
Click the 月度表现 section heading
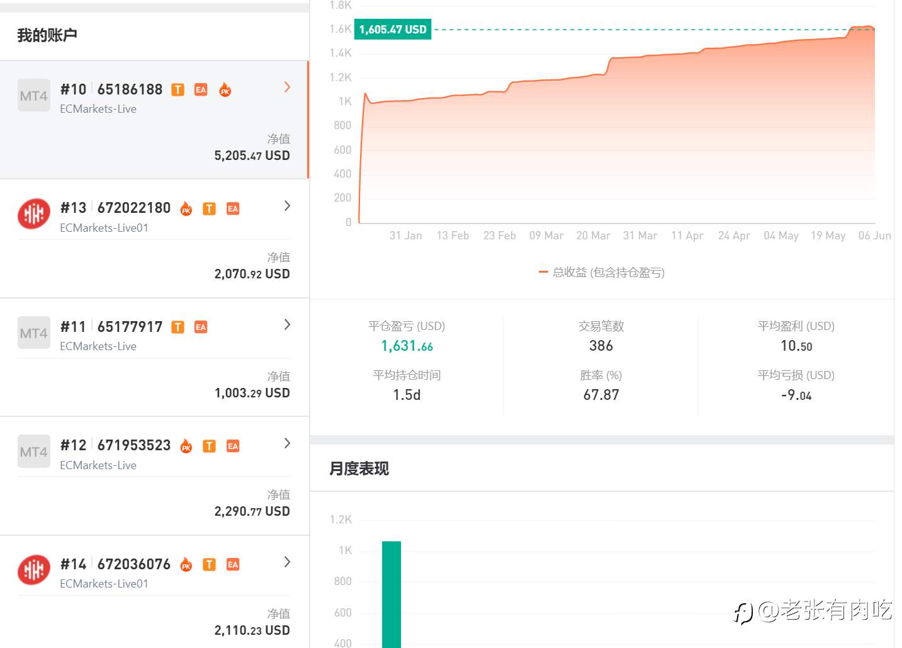359,469
